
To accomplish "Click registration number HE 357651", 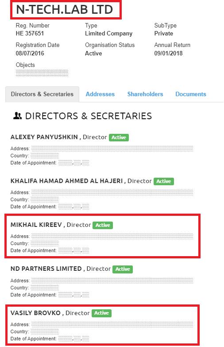I will click(x=30, y=33).
